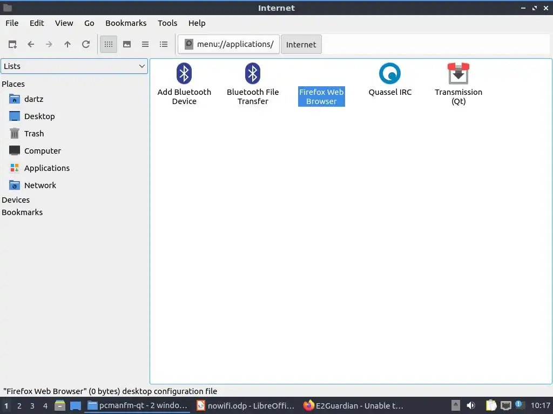The height and width of the screenshot is (414, 553).
Task: Open the clipboard manager tray icon
Action: (491, 405)
